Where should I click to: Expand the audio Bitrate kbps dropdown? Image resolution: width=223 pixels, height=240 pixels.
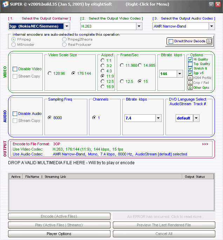(158, 118)
